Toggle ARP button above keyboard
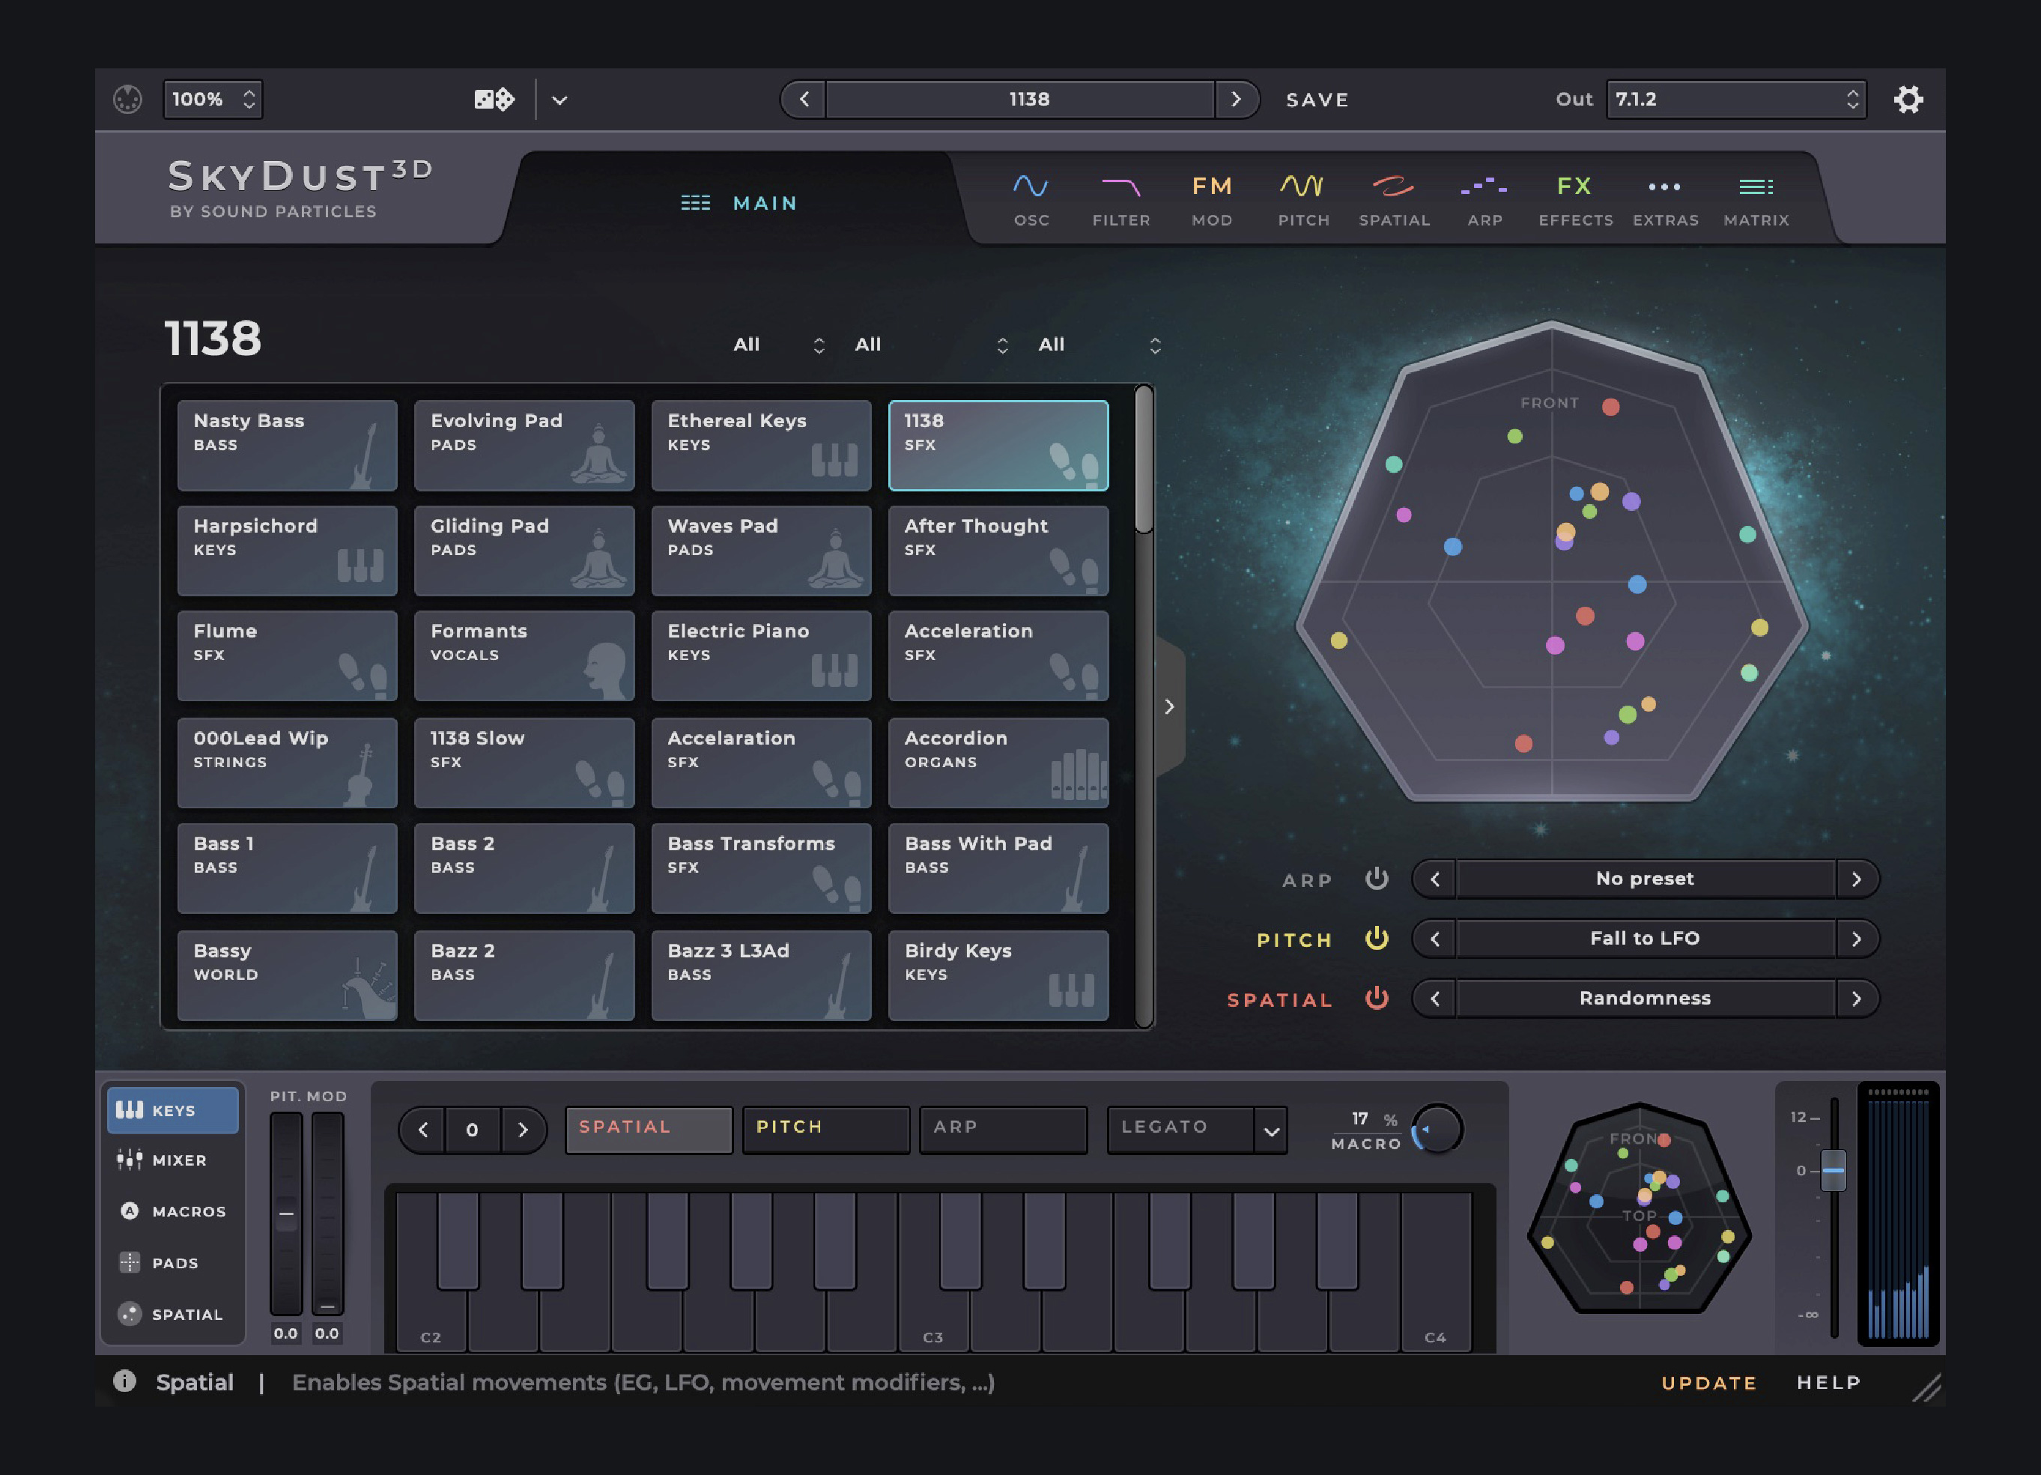The width and height of the screenshot is (2041, 1475). coord(1002,1130)
